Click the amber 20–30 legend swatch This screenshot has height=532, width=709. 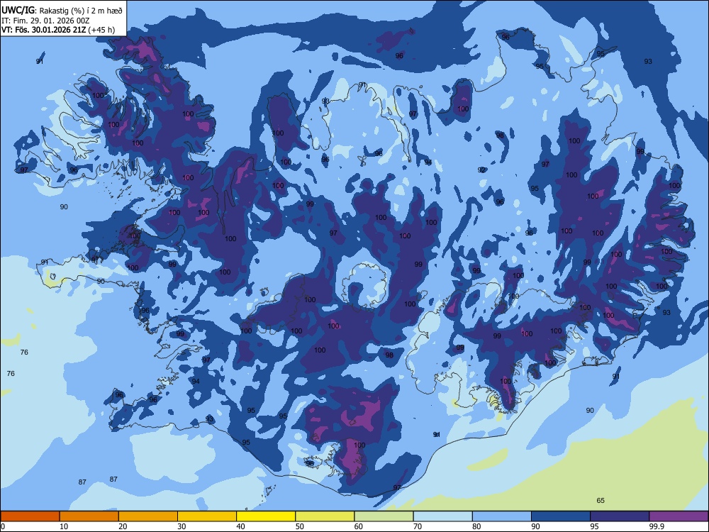click(x=148, y=516)
